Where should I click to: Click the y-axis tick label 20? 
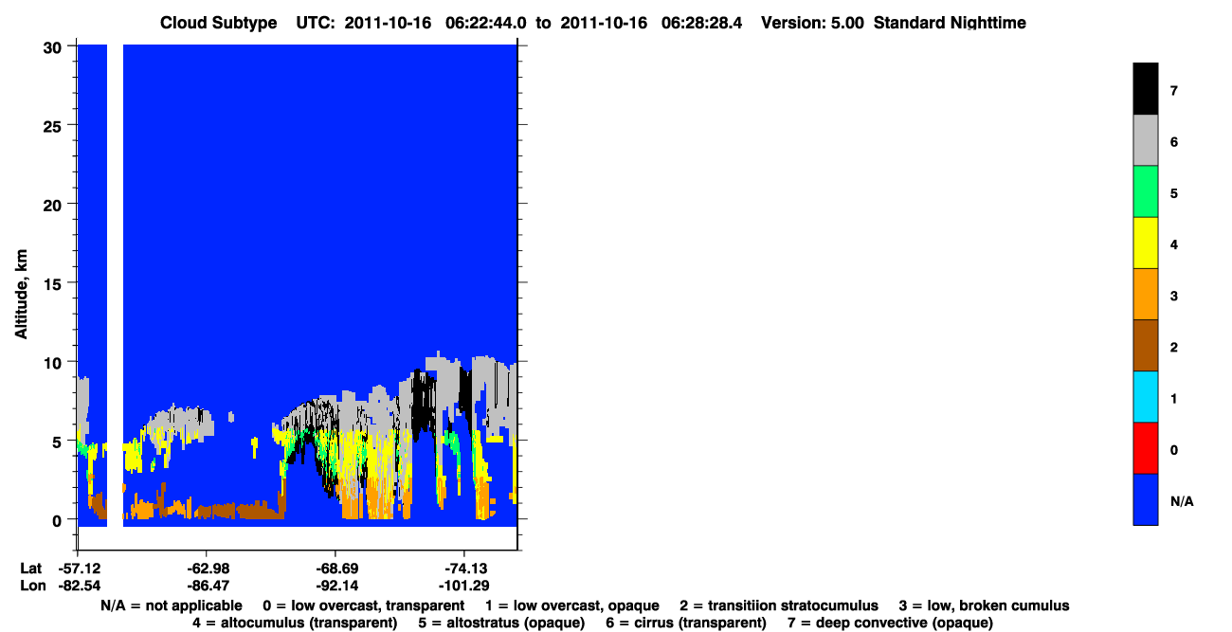[x=55, y=204]
